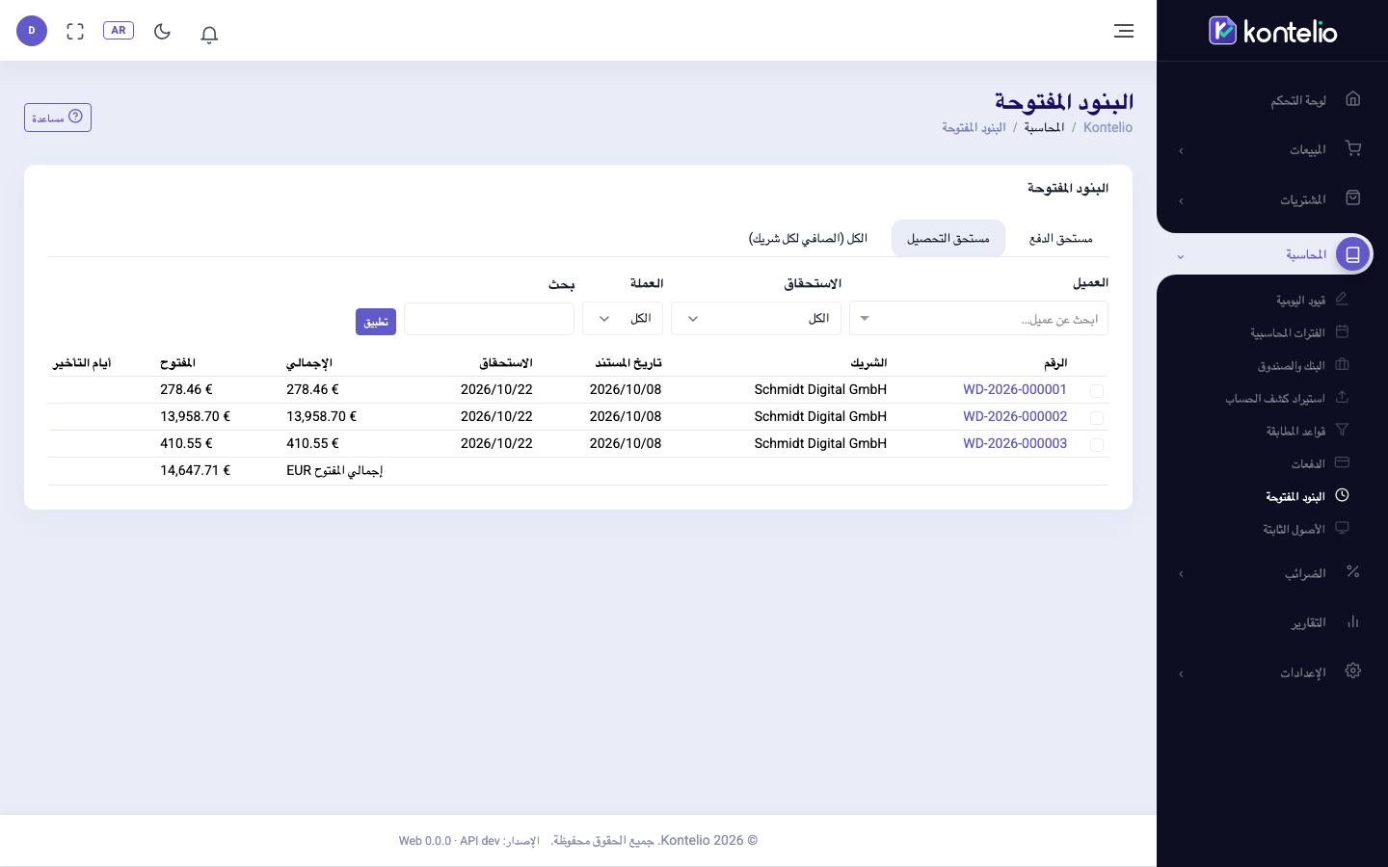
Task: Open the العميل customer search dropdown
Action: [978, 319]
